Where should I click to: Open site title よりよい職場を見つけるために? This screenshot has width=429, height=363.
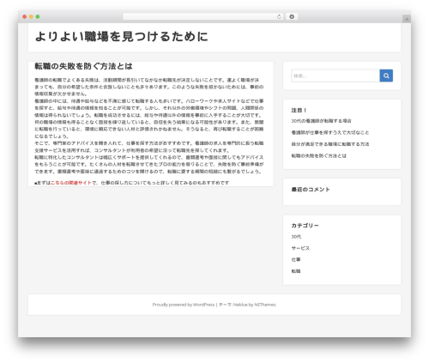pos(122,37)
